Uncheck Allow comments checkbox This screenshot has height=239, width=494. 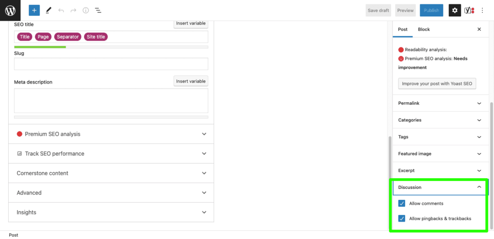[x=402, y=203]
